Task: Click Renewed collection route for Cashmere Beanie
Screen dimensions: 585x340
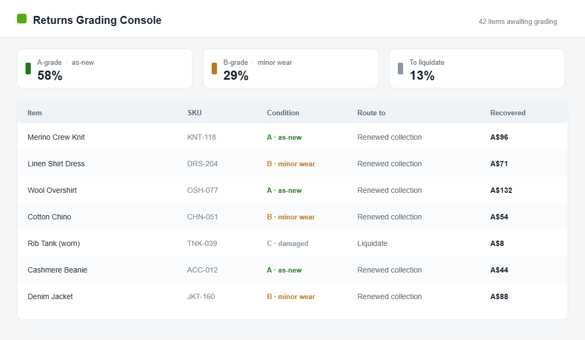Action: click(389, 270)
